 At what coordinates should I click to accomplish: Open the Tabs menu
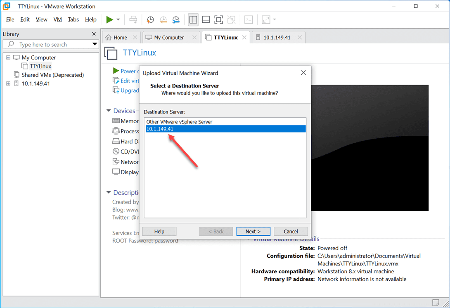(73, 19)
